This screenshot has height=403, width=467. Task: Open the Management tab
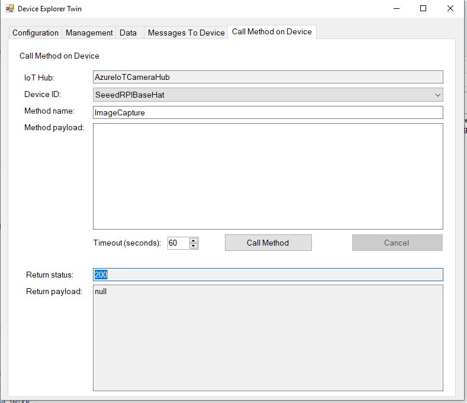pos(89,33)
